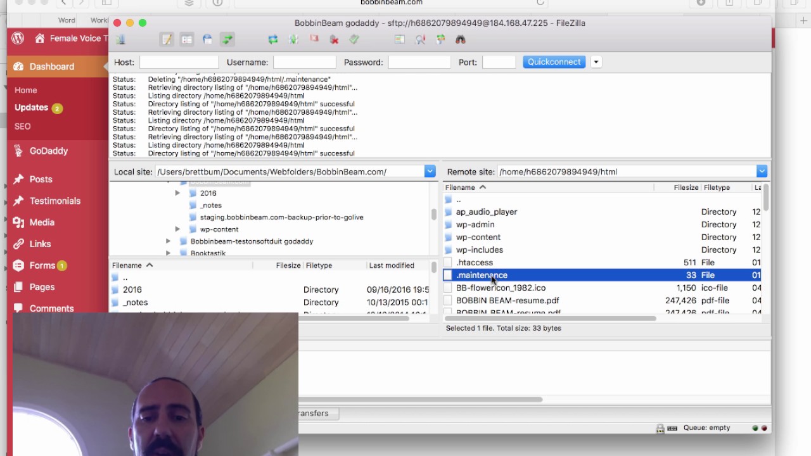The image size is (811, 456).
Task: Click the BB-flowericon_1982.ico file icon
Action: point(449,288)
